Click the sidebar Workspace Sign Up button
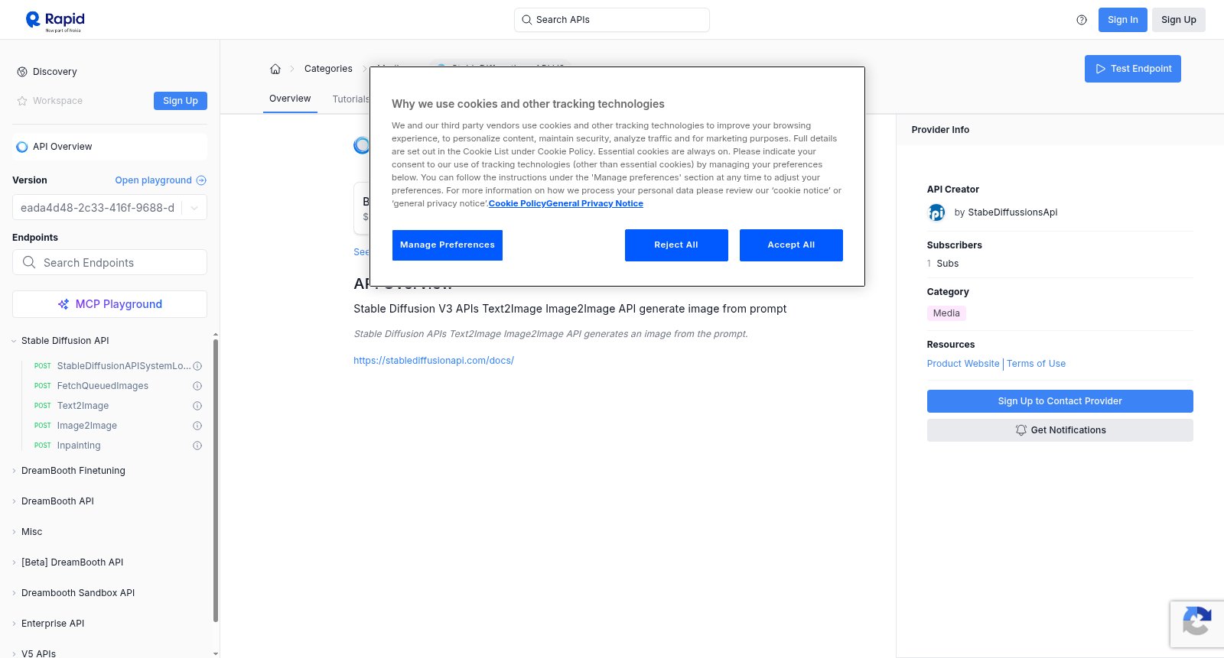This screenshot has height=658, width=1224. [181, 101]
